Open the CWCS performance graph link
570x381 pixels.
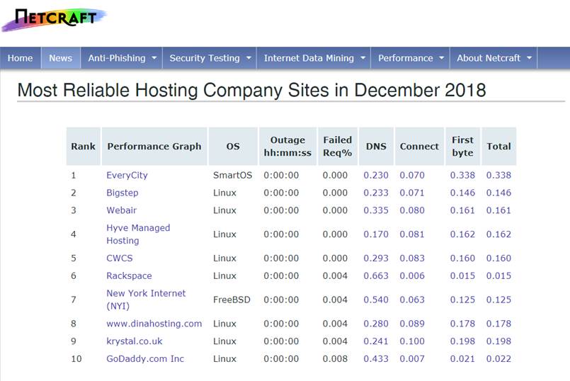[119, 258]
